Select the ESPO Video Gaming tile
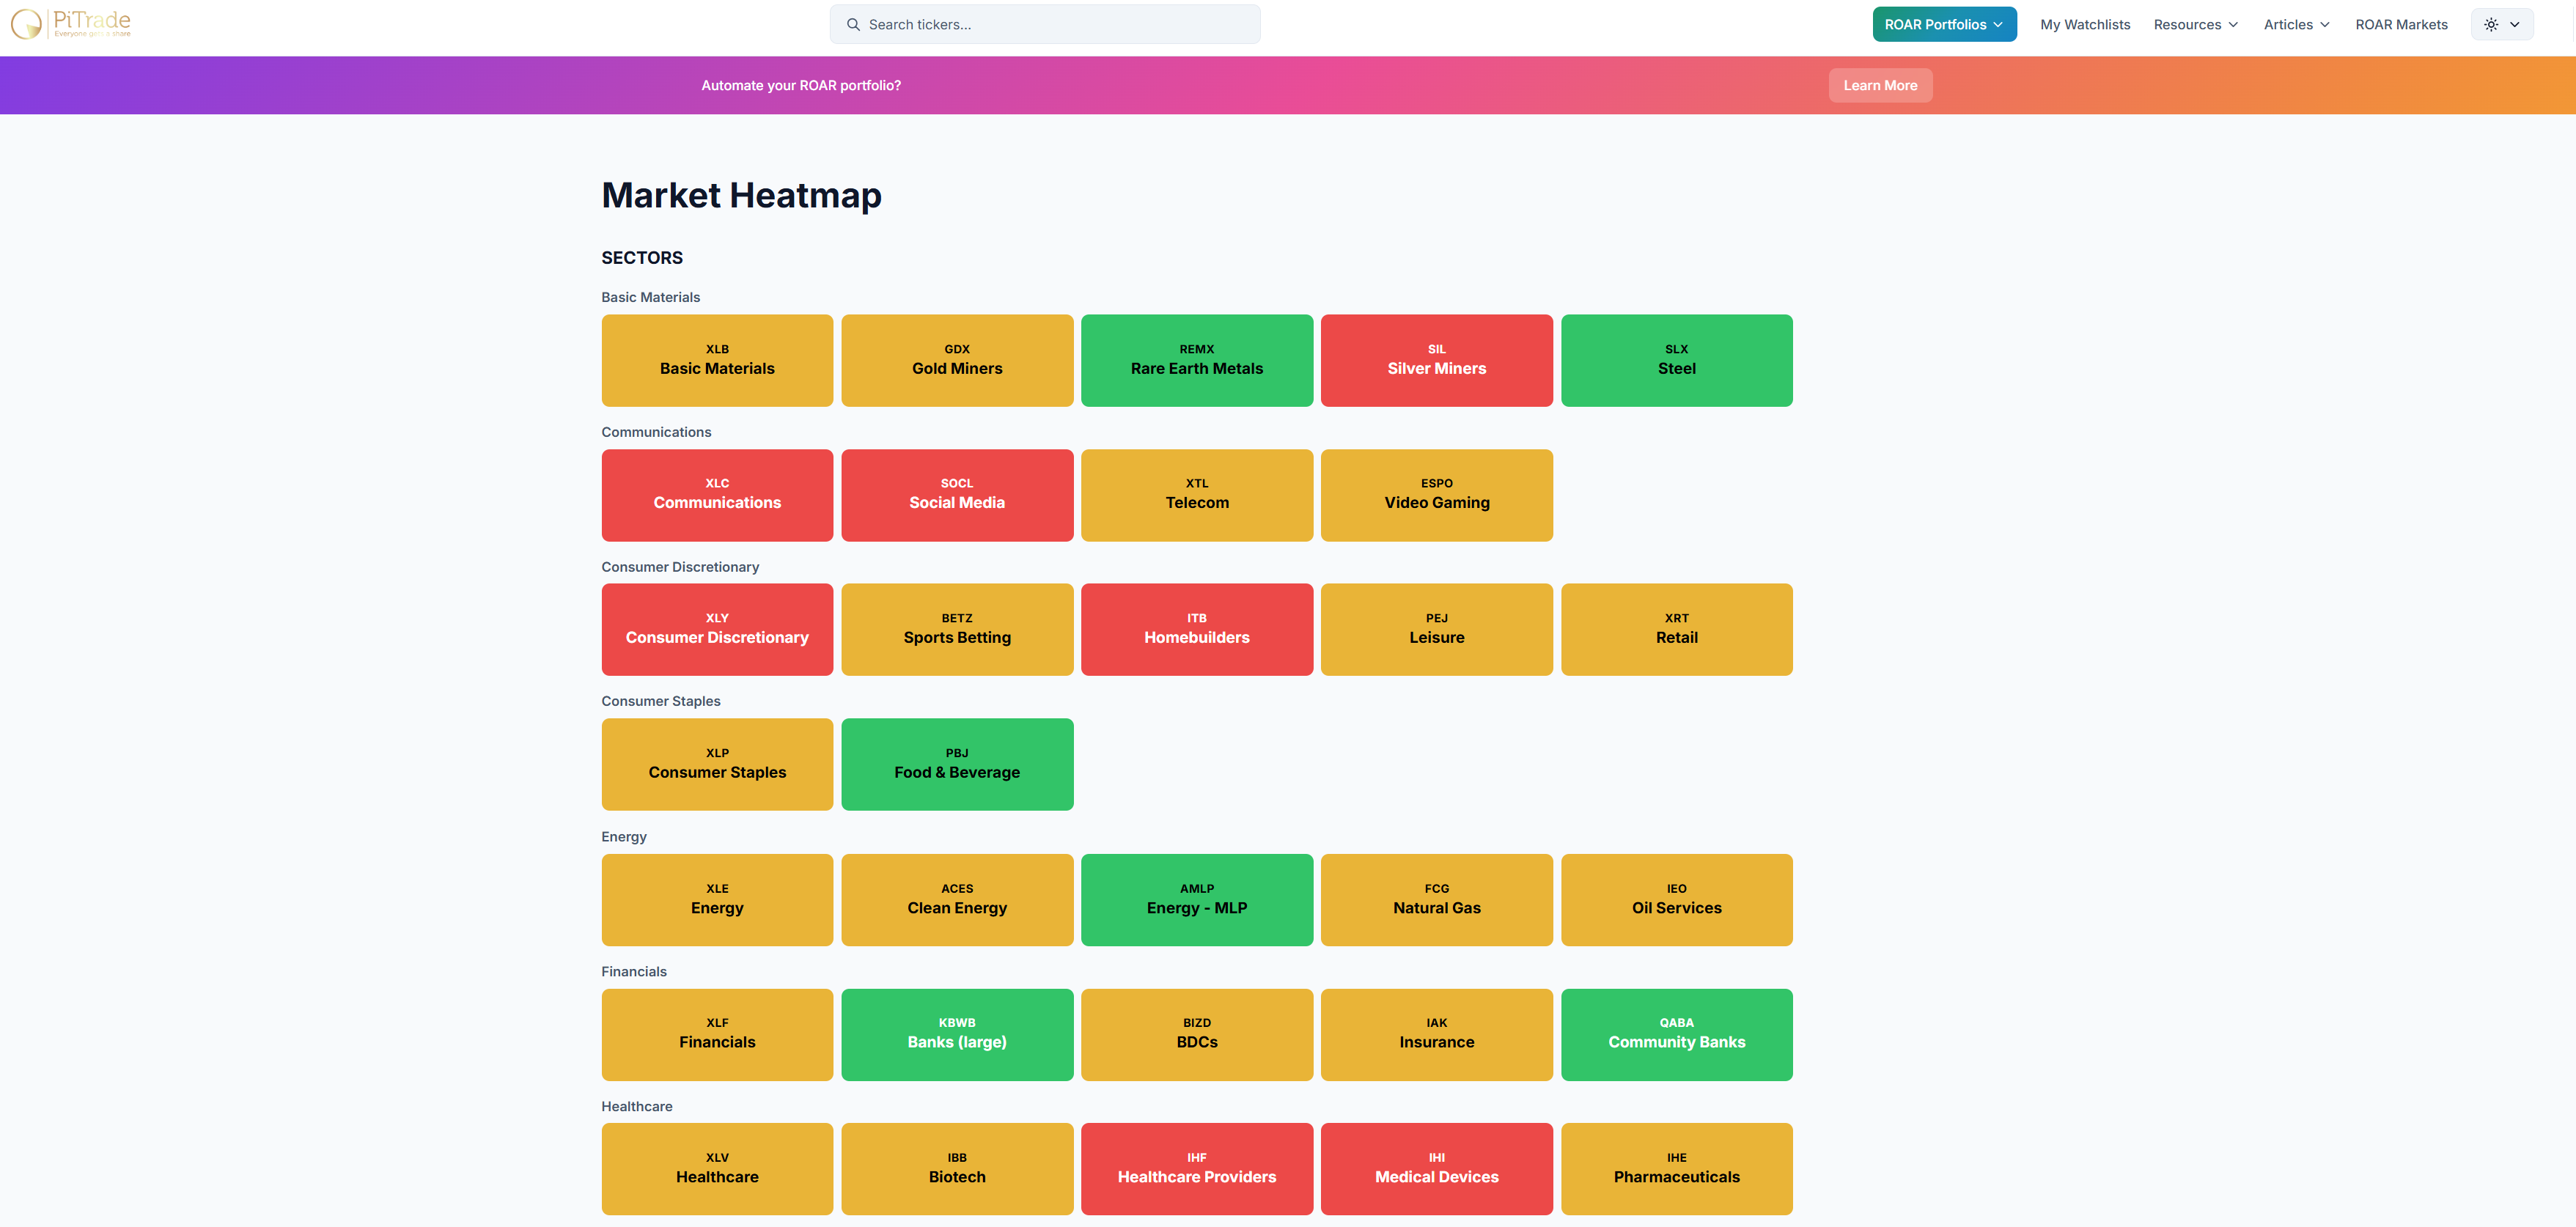This screenshot has height=1227, width=2576. [x=1436, y=495]
